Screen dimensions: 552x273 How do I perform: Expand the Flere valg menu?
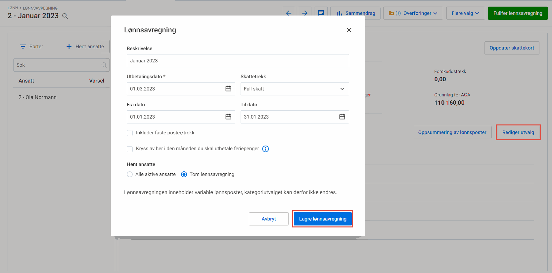[465, 13]
